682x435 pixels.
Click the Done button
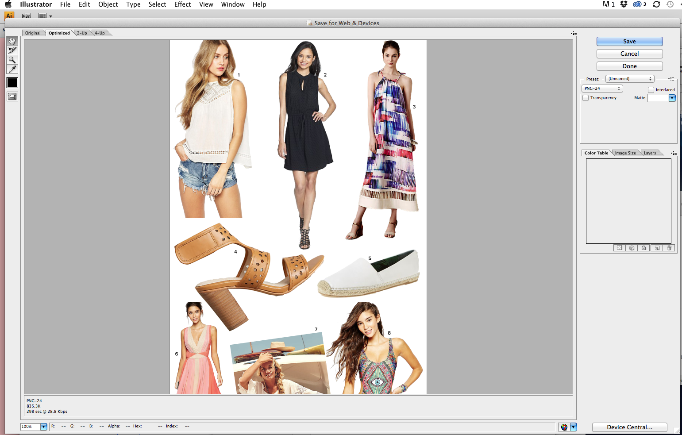click(630, 66)
